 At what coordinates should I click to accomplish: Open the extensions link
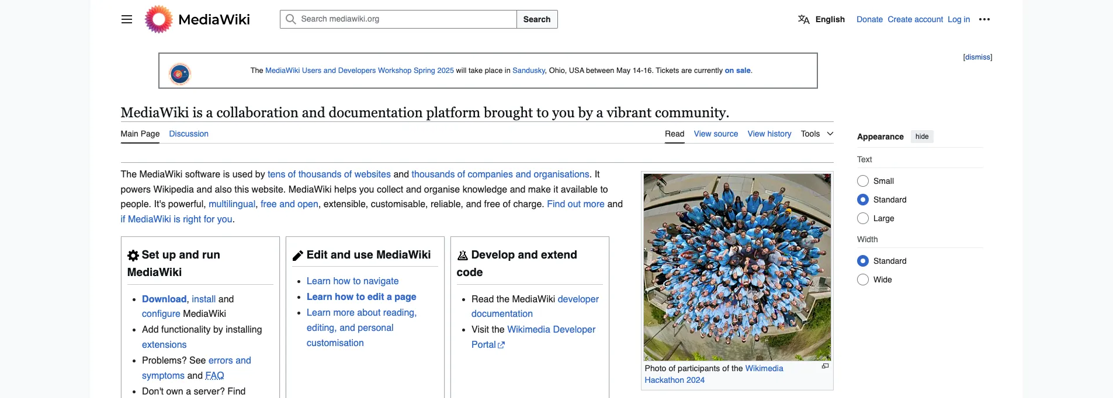(x=164, y=345)
